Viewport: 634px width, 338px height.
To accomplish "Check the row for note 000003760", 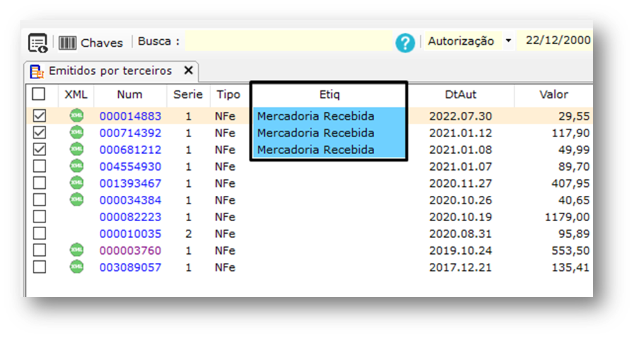I will [x=39, y=250].
